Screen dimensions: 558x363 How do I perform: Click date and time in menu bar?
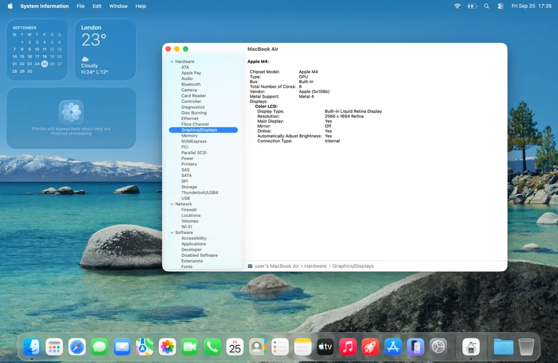pyautogui.click(x=531, y=6)
